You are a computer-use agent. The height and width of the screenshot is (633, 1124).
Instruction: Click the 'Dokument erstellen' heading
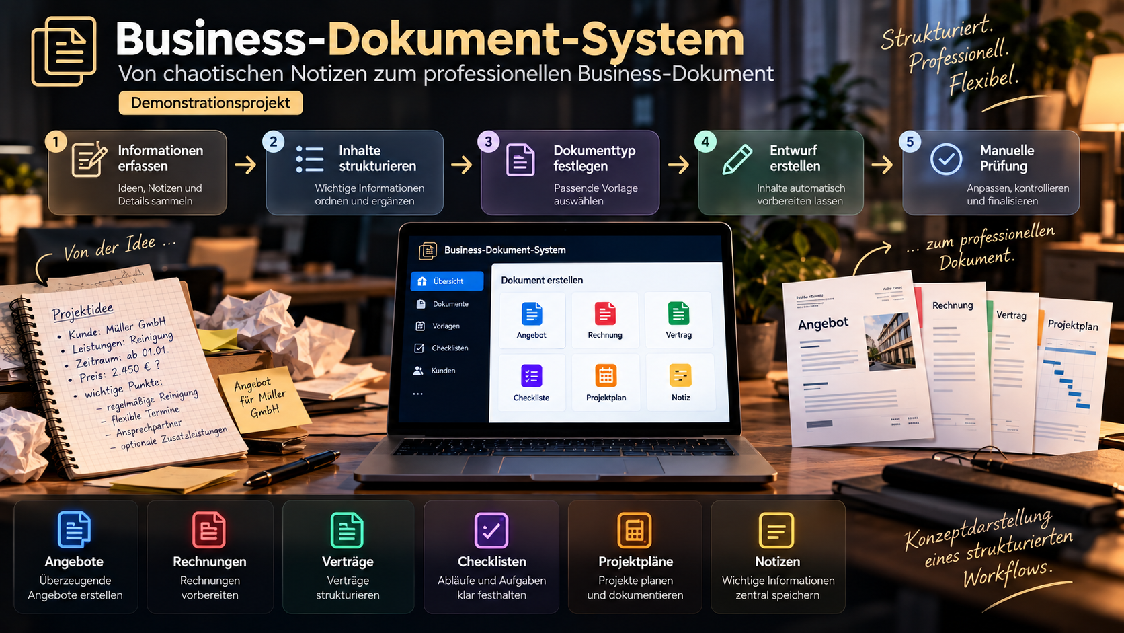(542, 280)
